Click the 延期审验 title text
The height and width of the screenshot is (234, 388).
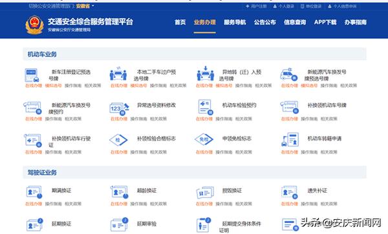147,224
